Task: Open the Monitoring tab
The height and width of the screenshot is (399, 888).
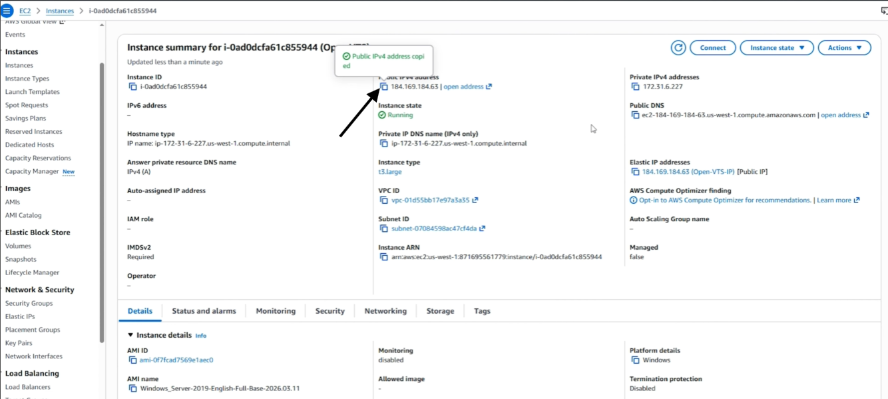Action: [276, 311]
